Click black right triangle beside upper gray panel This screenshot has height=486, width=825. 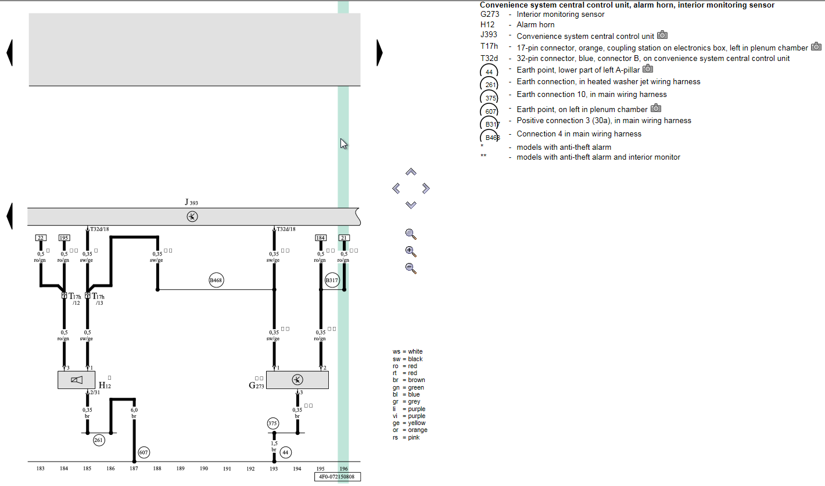(380, 53)
